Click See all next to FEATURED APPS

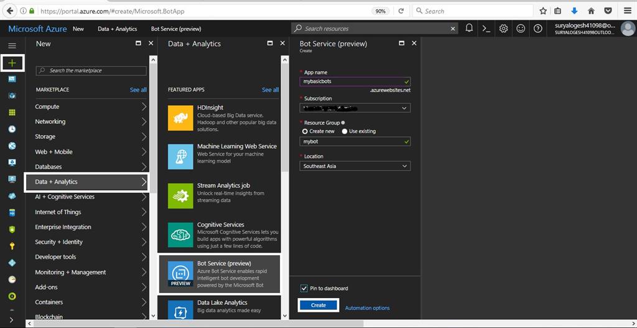270,90
